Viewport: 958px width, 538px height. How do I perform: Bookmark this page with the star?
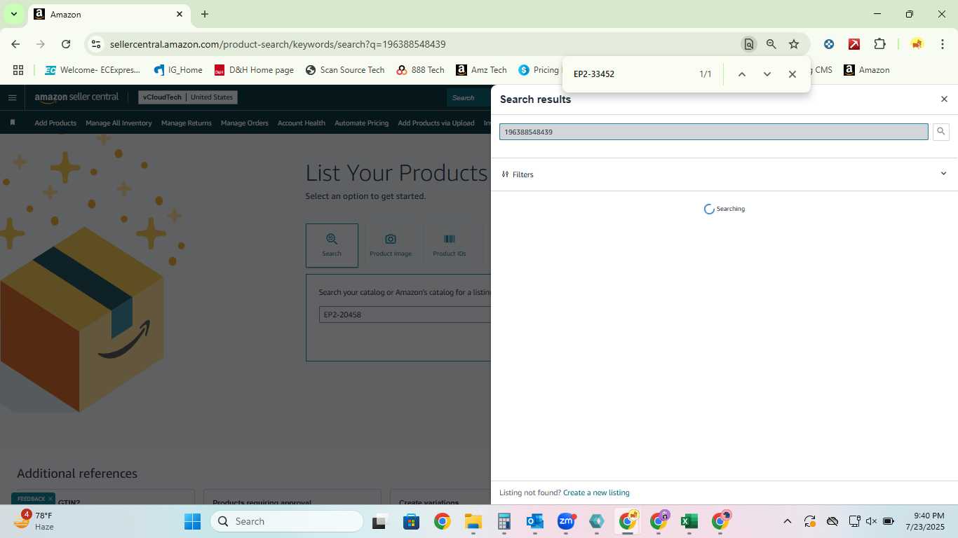794,44
